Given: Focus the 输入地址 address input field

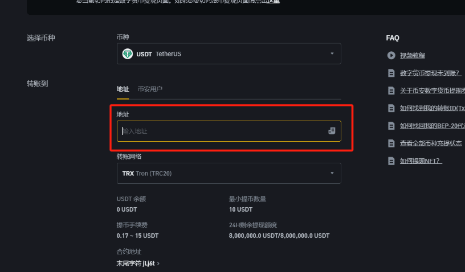Looking at the screenshot, I should tap(222, 131).
